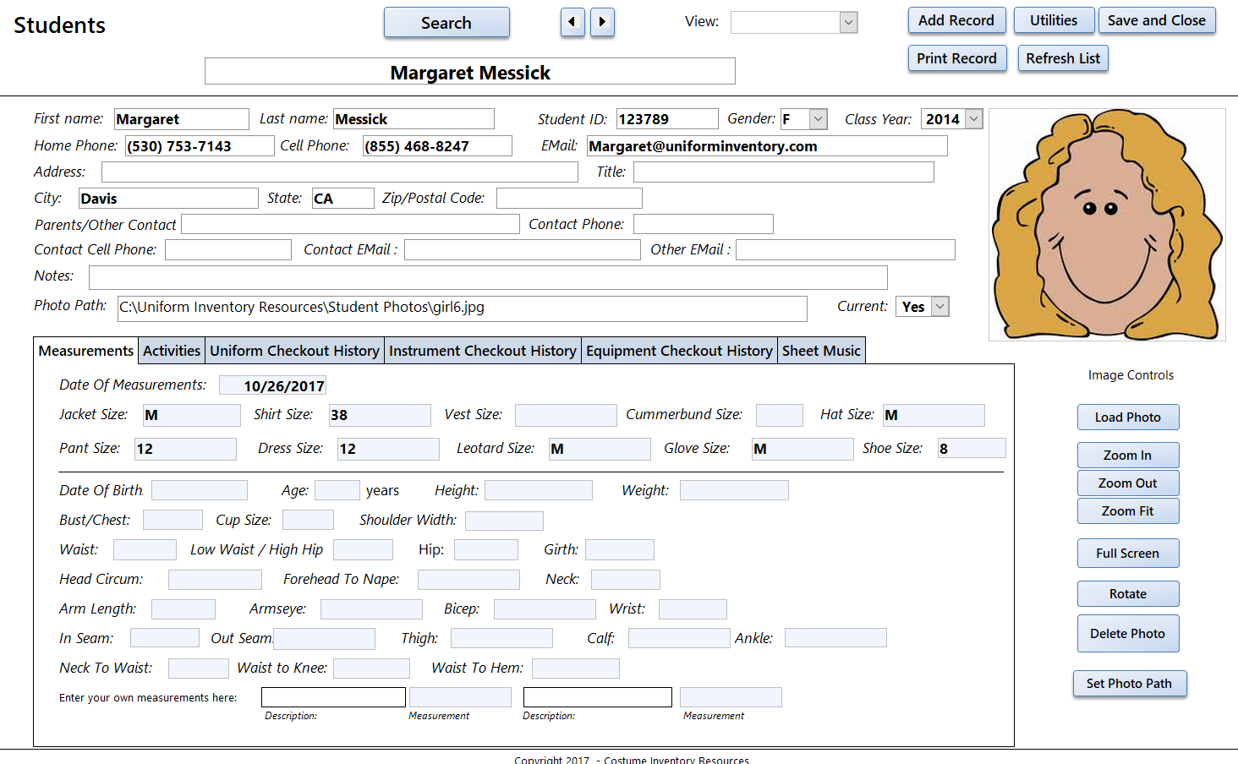Image resolution: width=1238 pixels, height=764 pixels.
Task: Load a new student photo
Action: click(x=1128, y=417)
